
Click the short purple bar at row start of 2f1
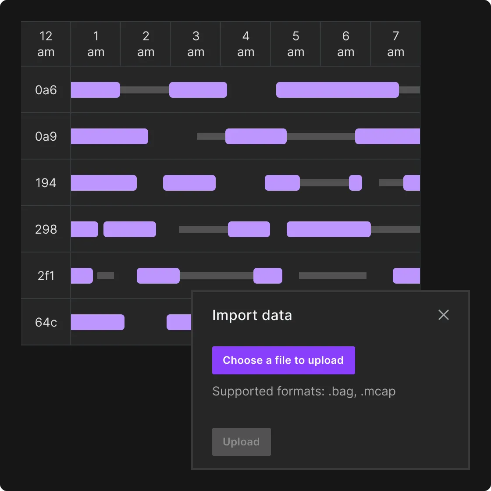(81, 275)
